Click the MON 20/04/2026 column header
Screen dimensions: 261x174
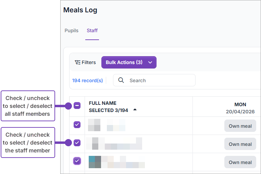point(240,108)
